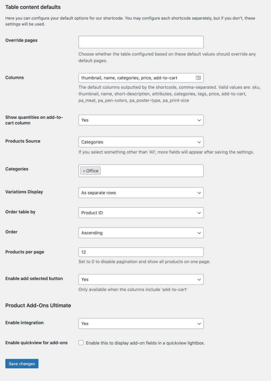Open the Products Source dropdown
The image size is (271, 381).
point(141,142)
